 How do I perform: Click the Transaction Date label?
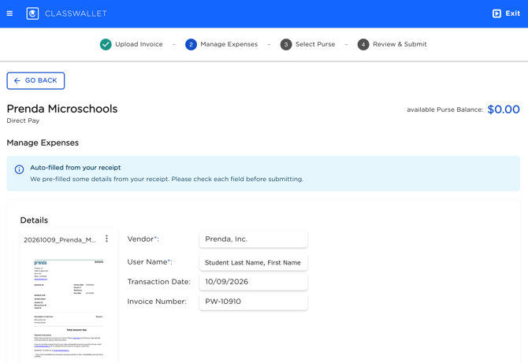pos(159,282)
